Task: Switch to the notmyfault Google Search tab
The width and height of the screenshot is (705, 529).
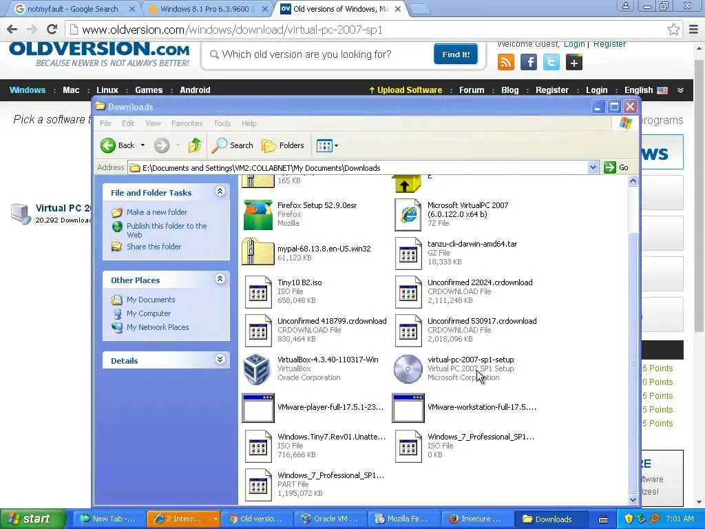Action: tap(72, 9)
